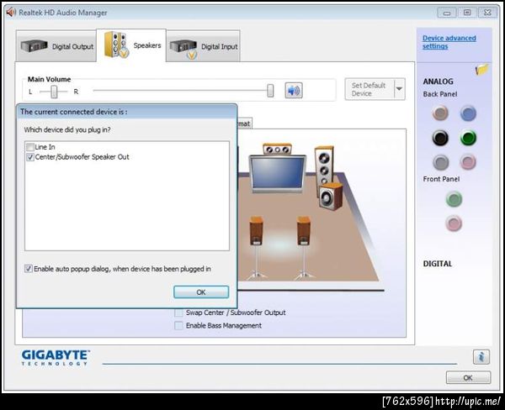Click the black back panel audio jack
The width and height of the screenshot is (505, 410).
[440, 138]
